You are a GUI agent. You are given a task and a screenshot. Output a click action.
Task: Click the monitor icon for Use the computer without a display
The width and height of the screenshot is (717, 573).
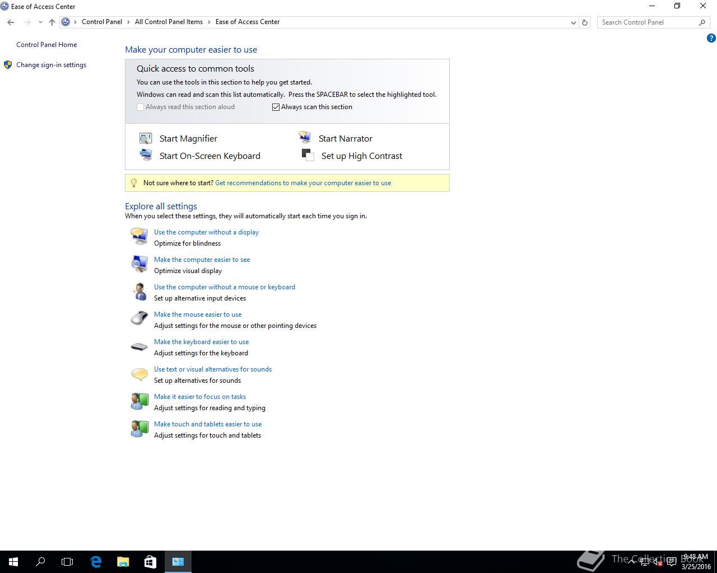click(x=139, y=236)
